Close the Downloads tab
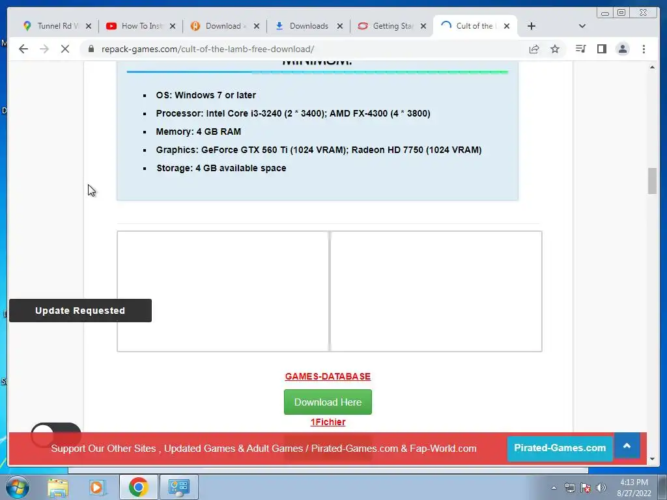This screenshot has height=500, width=667. 340,26
